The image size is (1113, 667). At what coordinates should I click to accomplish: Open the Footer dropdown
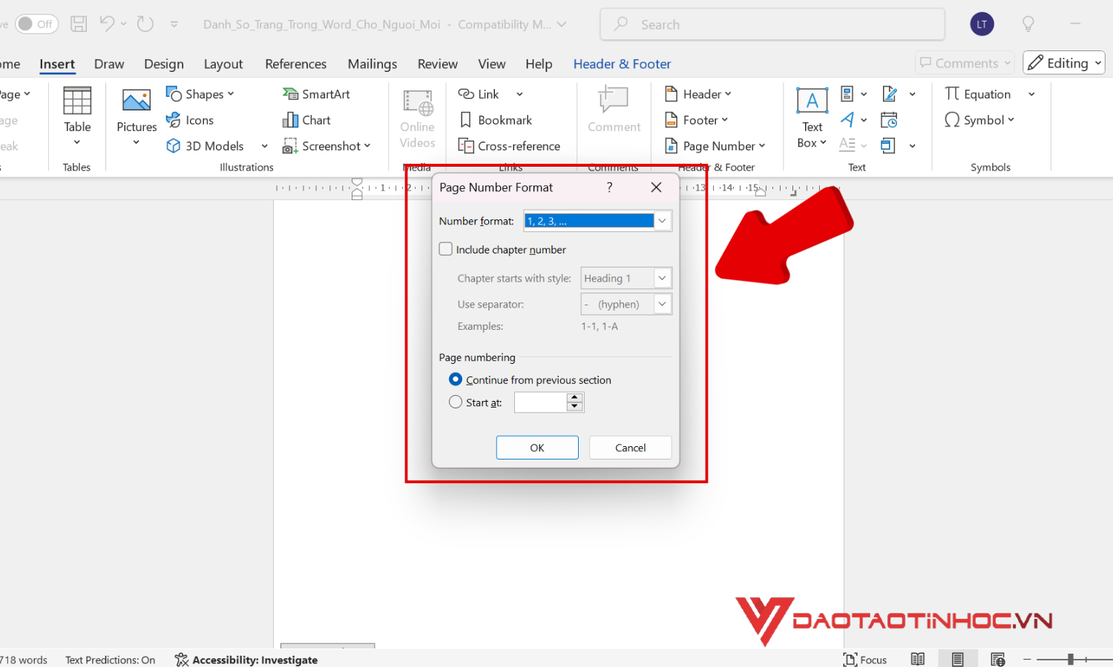point(697,120)
